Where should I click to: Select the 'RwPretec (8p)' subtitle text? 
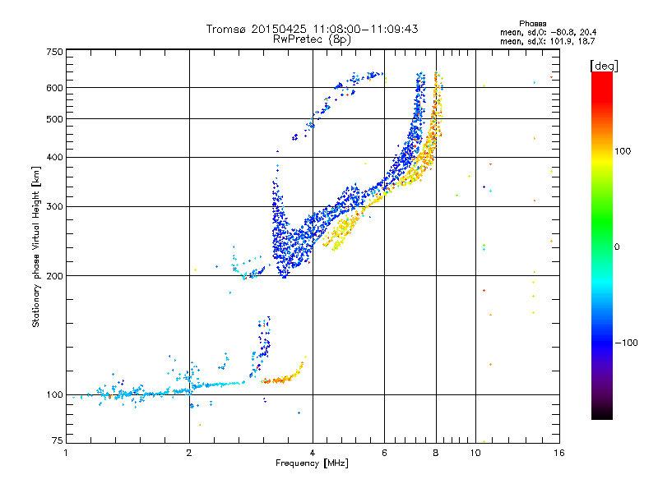(x=312, y=39)
